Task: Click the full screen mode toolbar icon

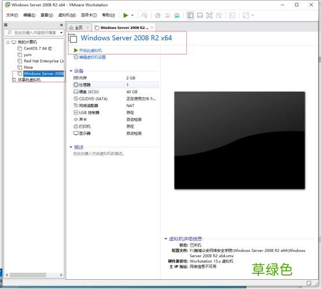Action: click(209, 16)
